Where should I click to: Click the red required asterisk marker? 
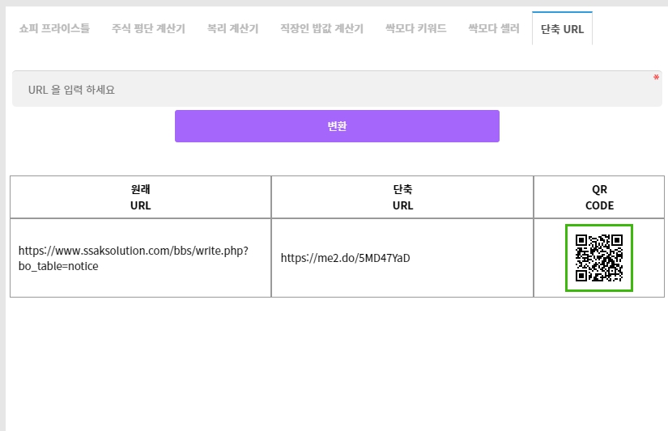(656, 78)
